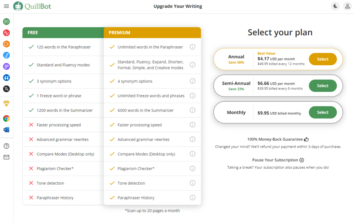The height and width of the screenshot is (223, 354).
Task: Open the user account profile icon
Action: coord(347,6)
